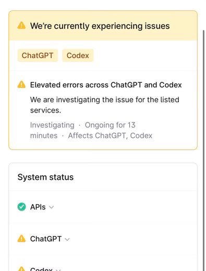
Task: Click the ChatGPT row label in System status
Action: point(46,239)
